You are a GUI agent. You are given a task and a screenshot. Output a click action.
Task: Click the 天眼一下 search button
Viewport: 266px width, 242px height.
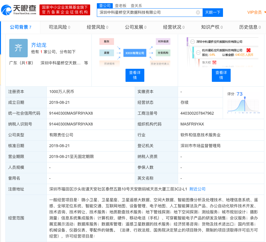pyautogui.click(x=213, y=12)
